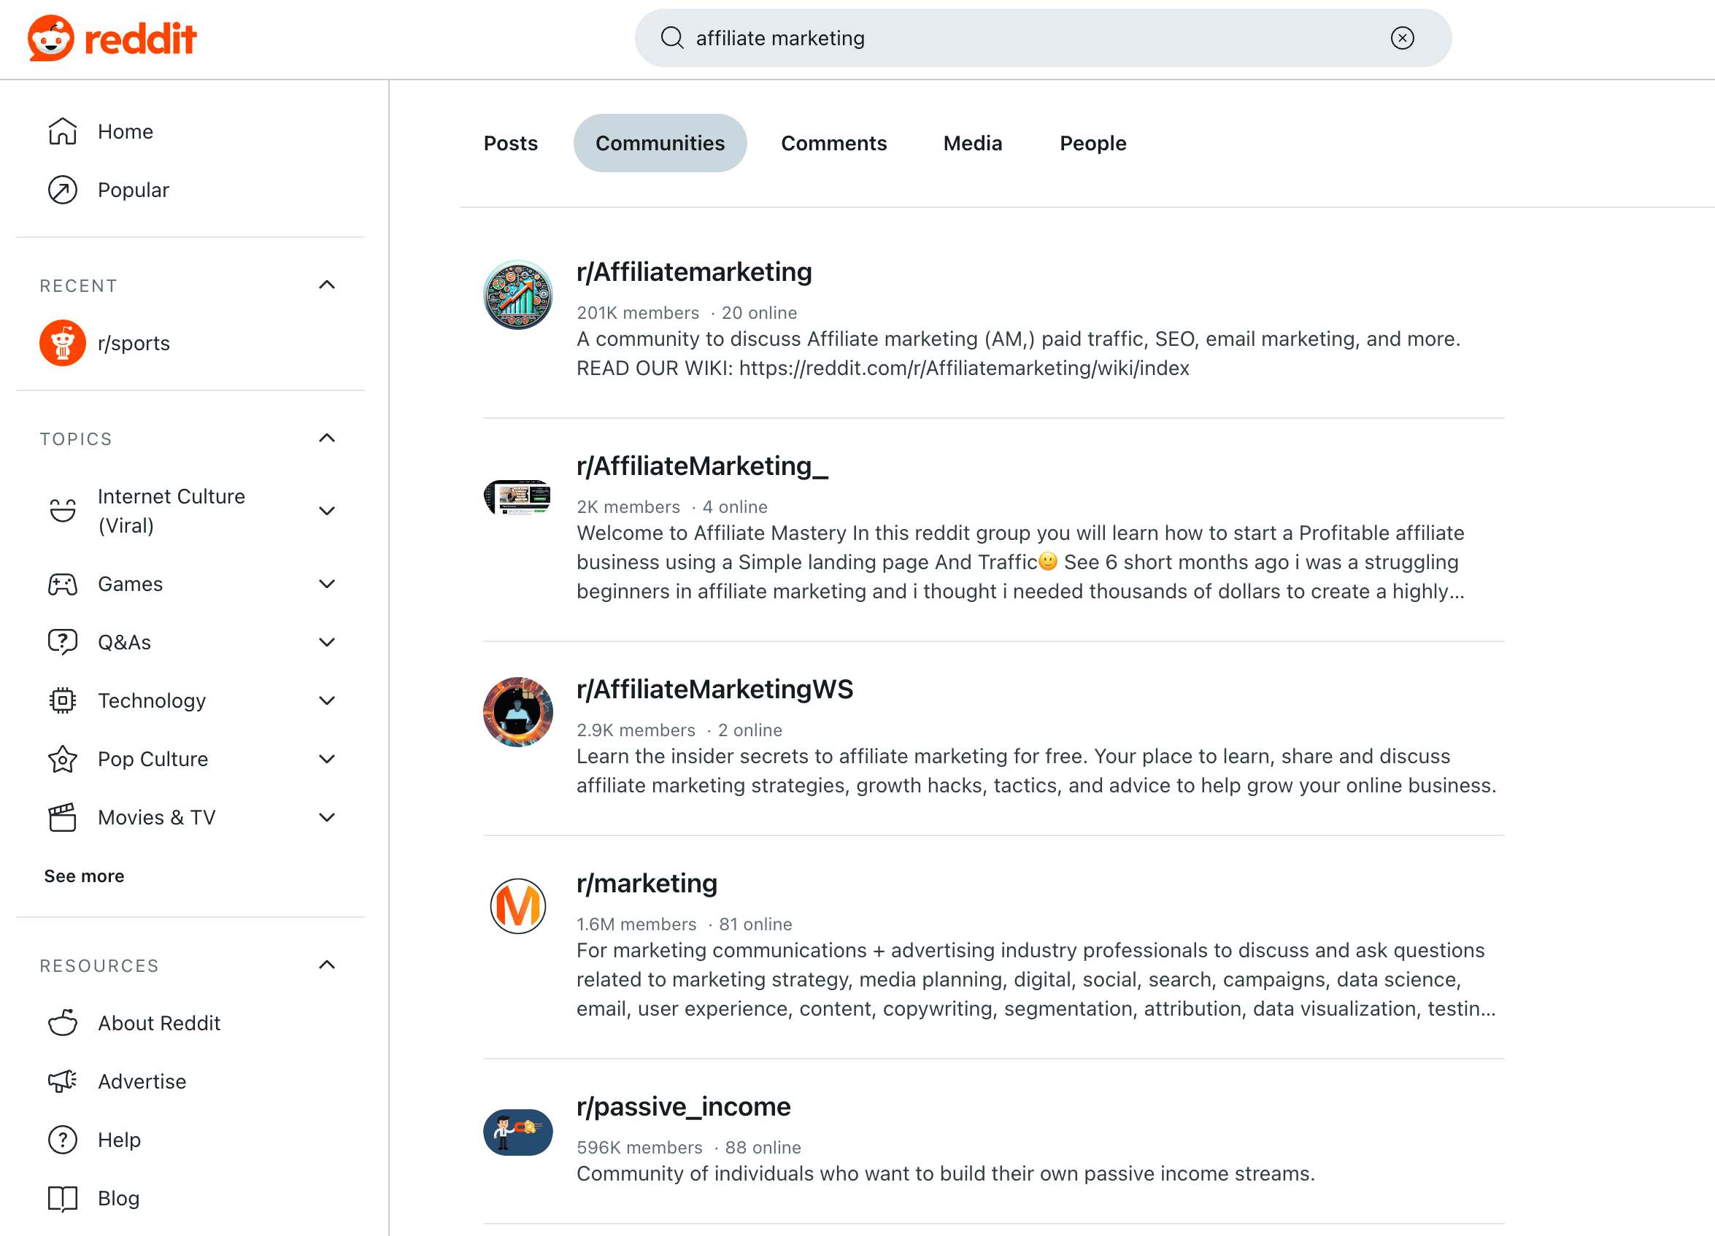Screen dimensions: 1715x1236
Task: Click the Advertise megaphone icon
Action: click(x=63, y=1081)
